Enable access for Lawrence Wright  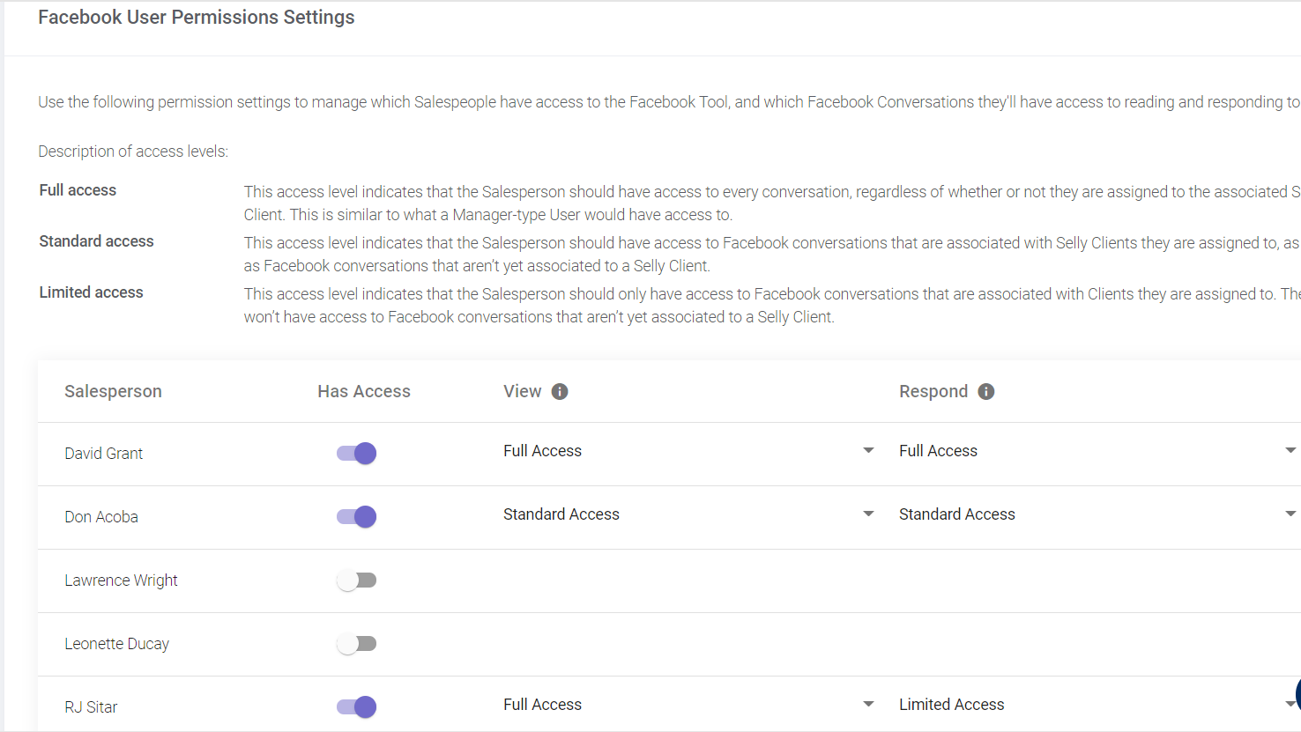tap(356, 580)
